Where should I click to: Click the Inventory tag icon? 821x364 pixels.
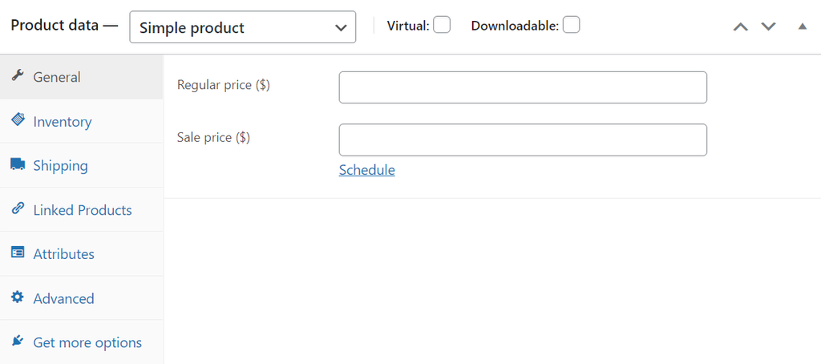[18, 120]
